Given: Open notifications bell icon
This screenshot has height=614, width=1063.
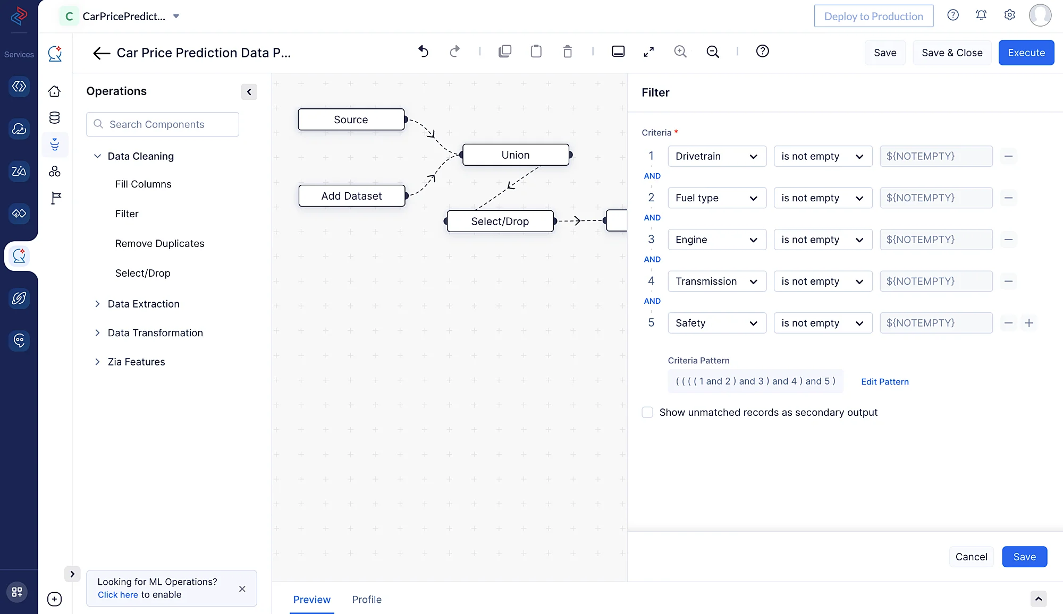Looking at the screenshot, I should [981, 15].
